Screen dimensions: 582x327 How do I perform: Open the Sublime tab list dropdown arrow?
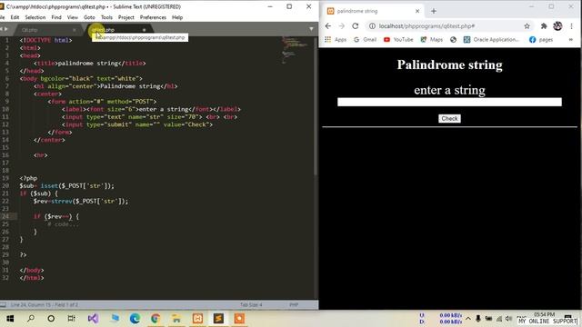point(311,29)
